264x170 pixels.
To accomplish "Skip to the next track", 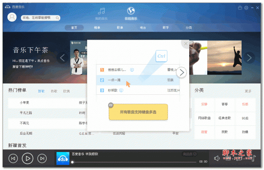I will tap(42, 159).
